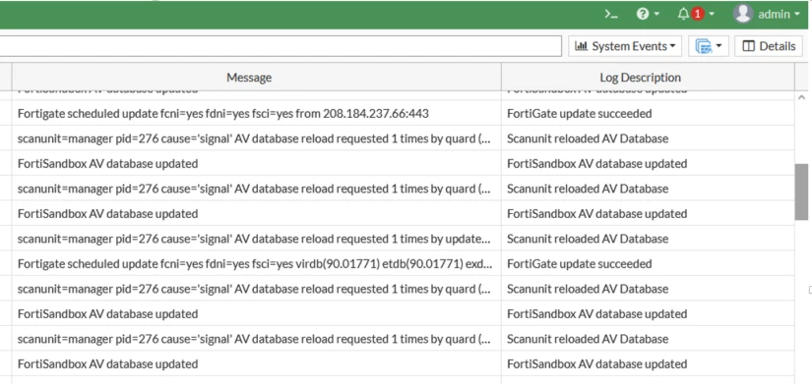This screenshot has width=812, height=384.
Task: Click the log filter search field
Action: (x=281, y=46)
